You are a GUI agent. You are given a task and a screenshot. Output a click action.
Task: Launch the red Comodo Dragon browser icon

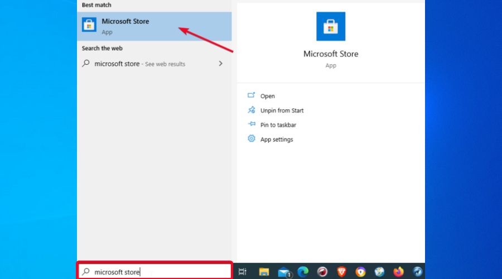[x=322, y=272]
